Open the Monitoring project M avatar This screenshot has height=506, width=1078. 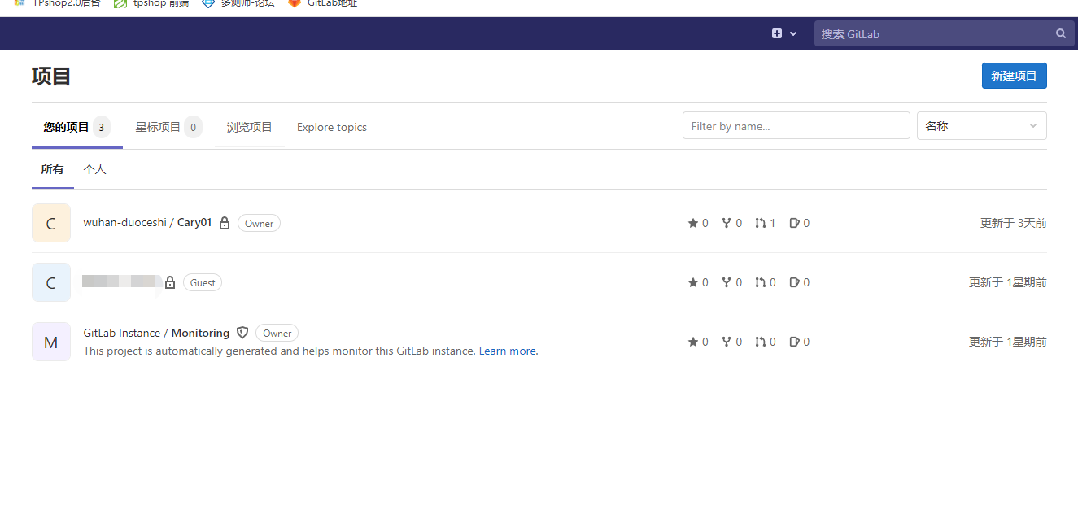tap(51, 342)
